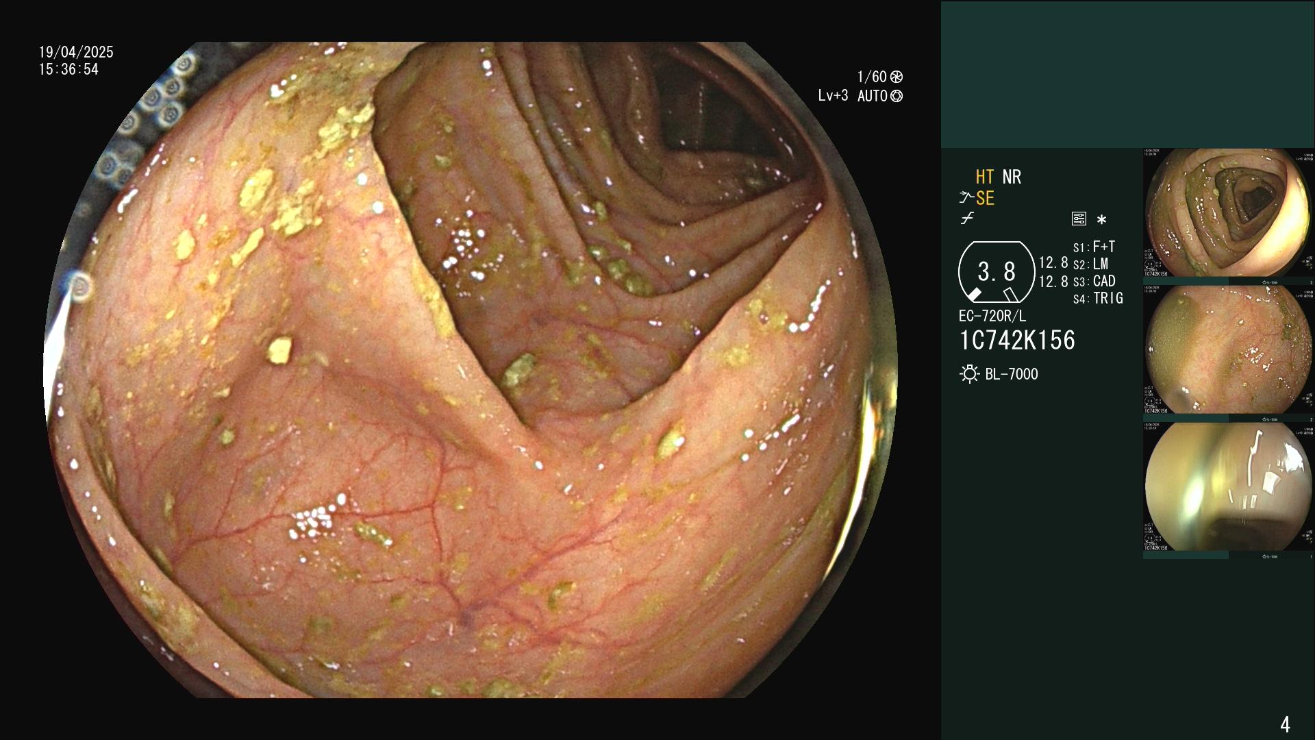
Task: Click the time 15:36:54
Action: (68, 69)
